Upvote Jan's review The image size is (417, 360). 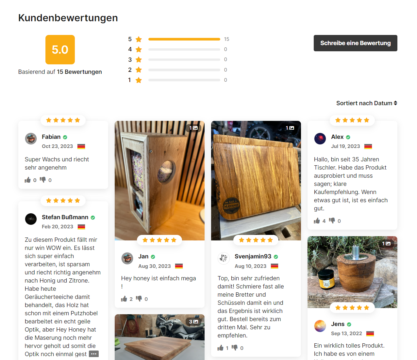(124, 299)
